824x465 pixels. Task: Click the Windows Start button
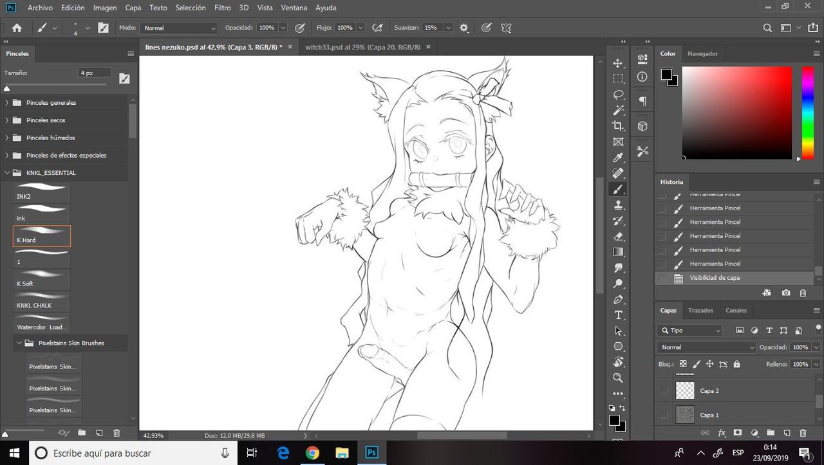tap(14, 453)
